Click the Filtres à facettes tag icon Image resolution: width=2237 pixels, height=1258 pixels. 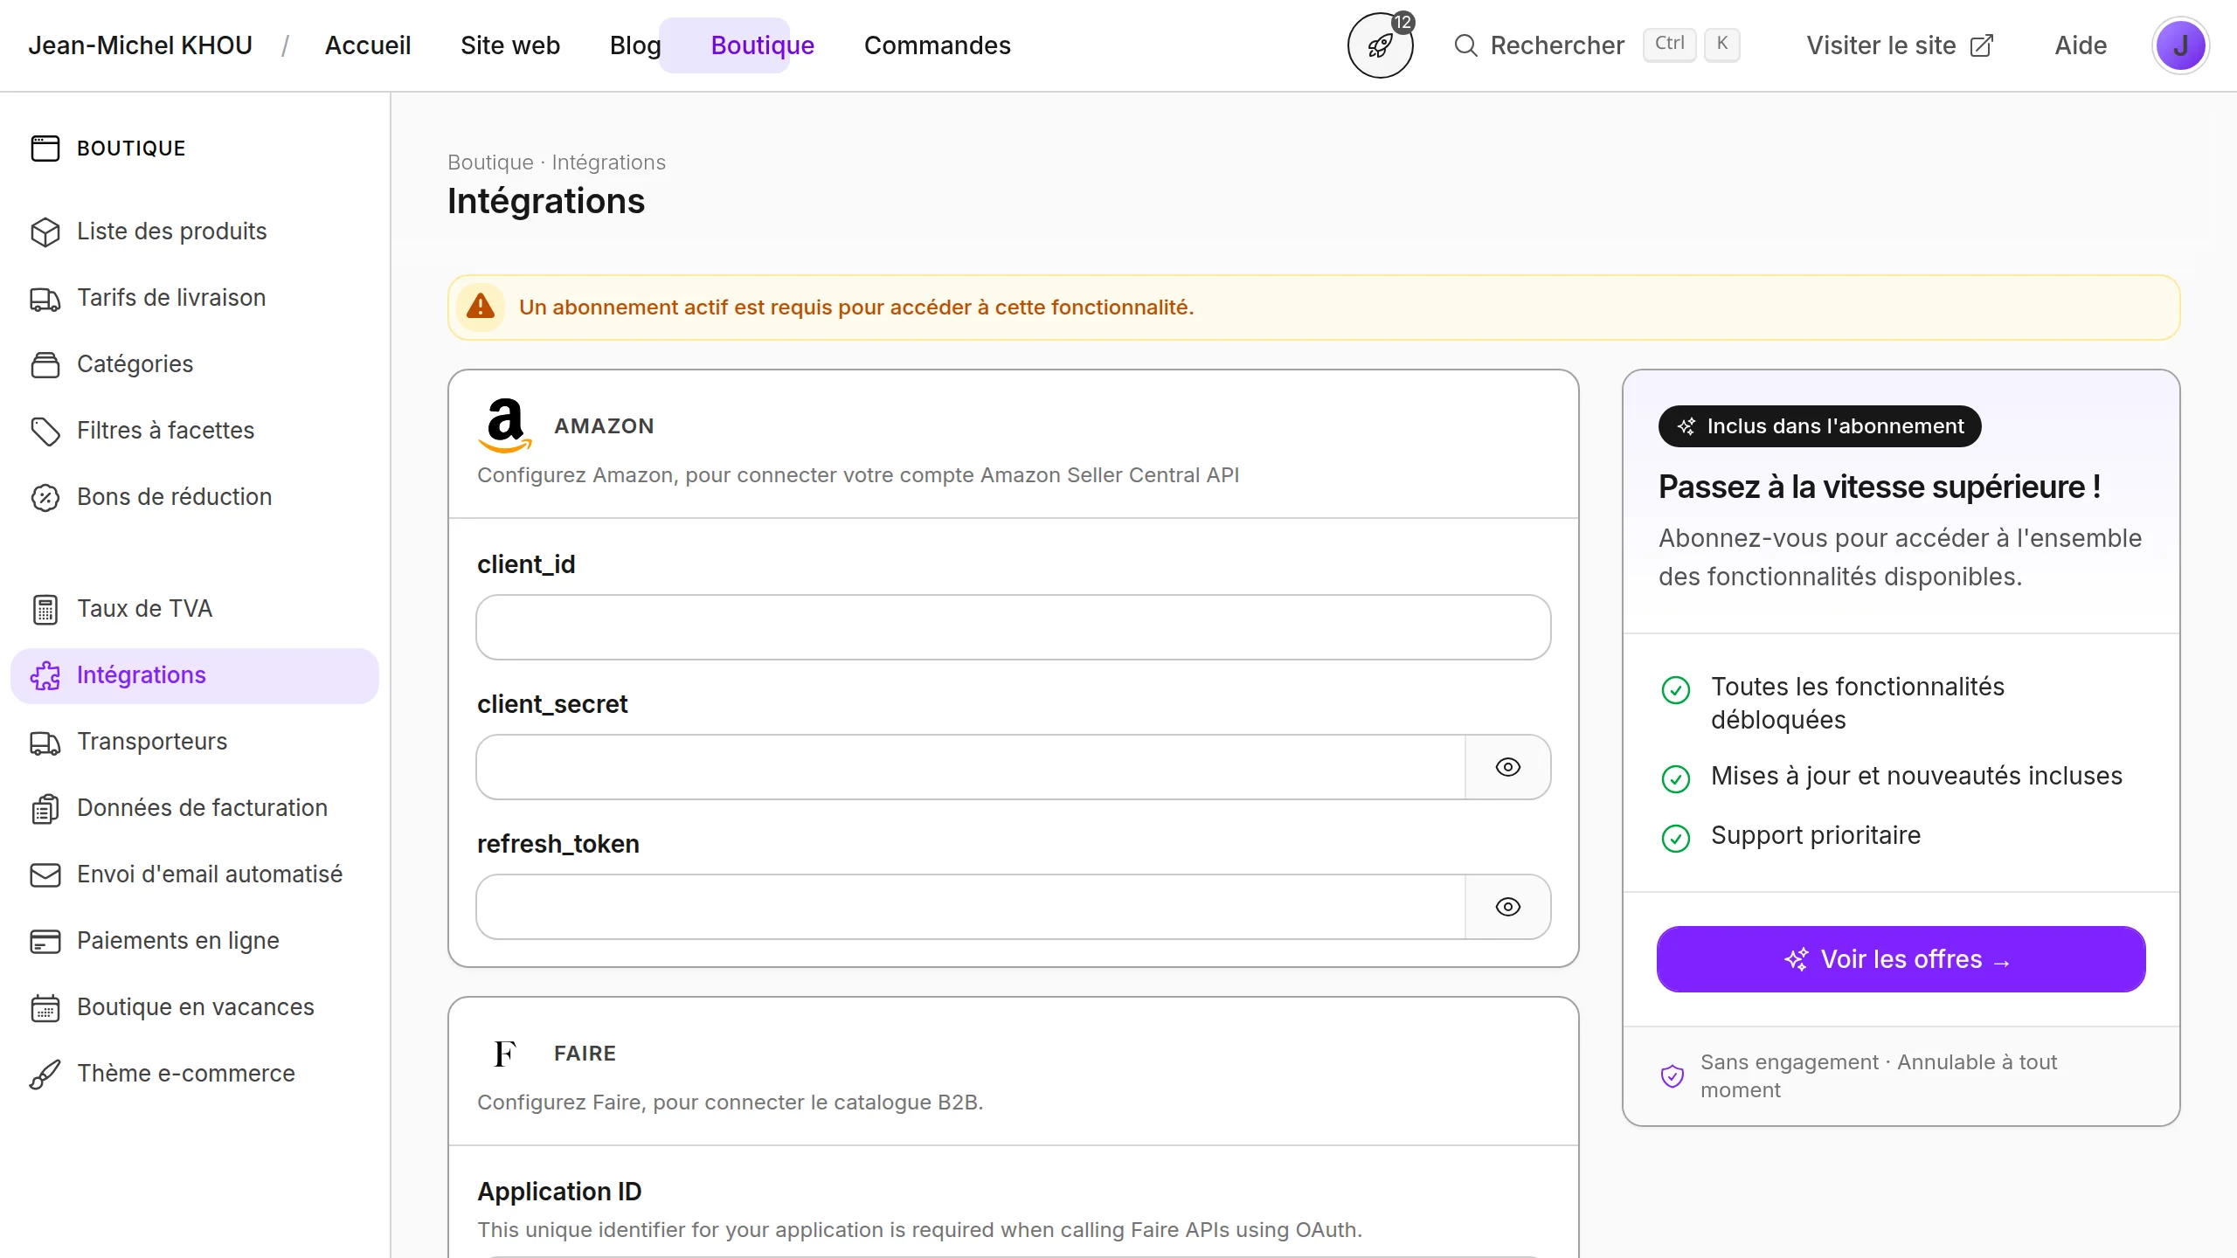click(45, 431)
